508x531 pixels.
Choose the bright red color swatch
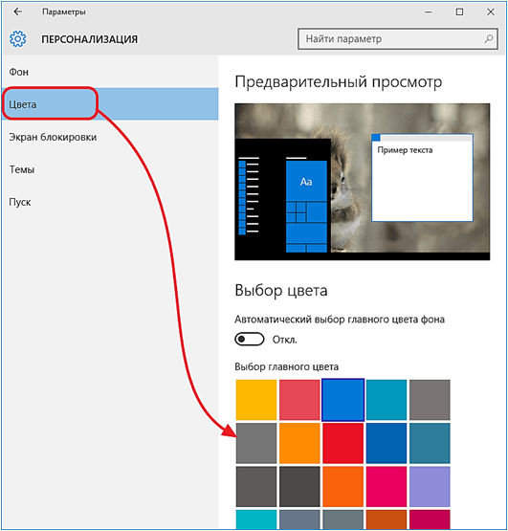pos(343,443)
